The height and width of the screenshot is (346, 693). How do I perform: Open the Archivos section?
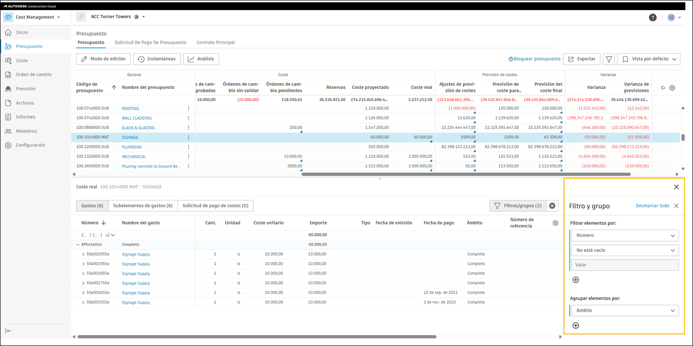25,102
